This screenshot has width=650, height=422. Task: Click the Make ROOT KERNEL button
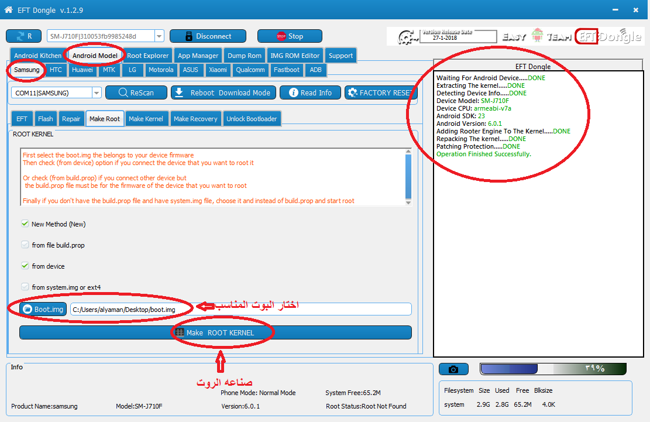tap(215, 332)
